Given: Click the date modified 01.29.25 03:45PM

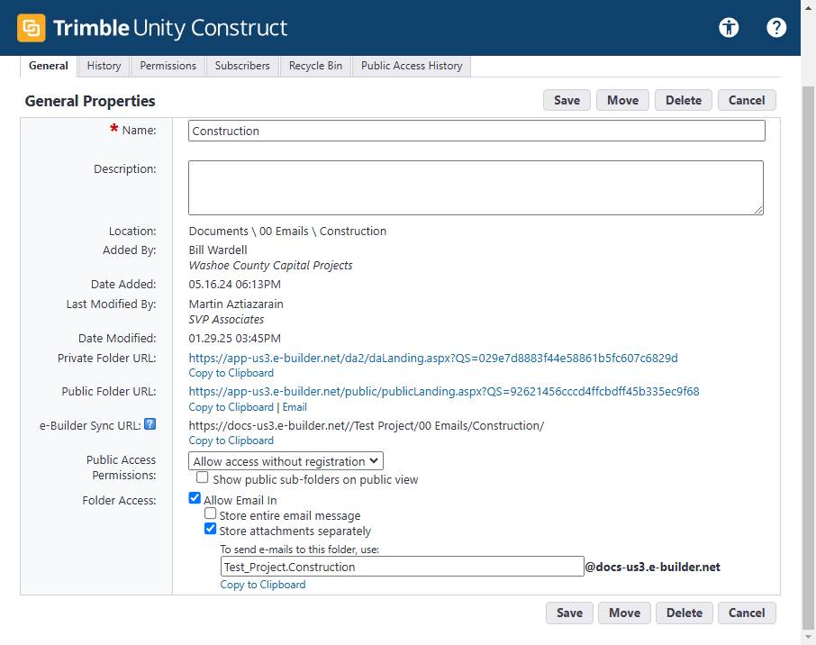Looking at the screenshot, I should point(235,339).
